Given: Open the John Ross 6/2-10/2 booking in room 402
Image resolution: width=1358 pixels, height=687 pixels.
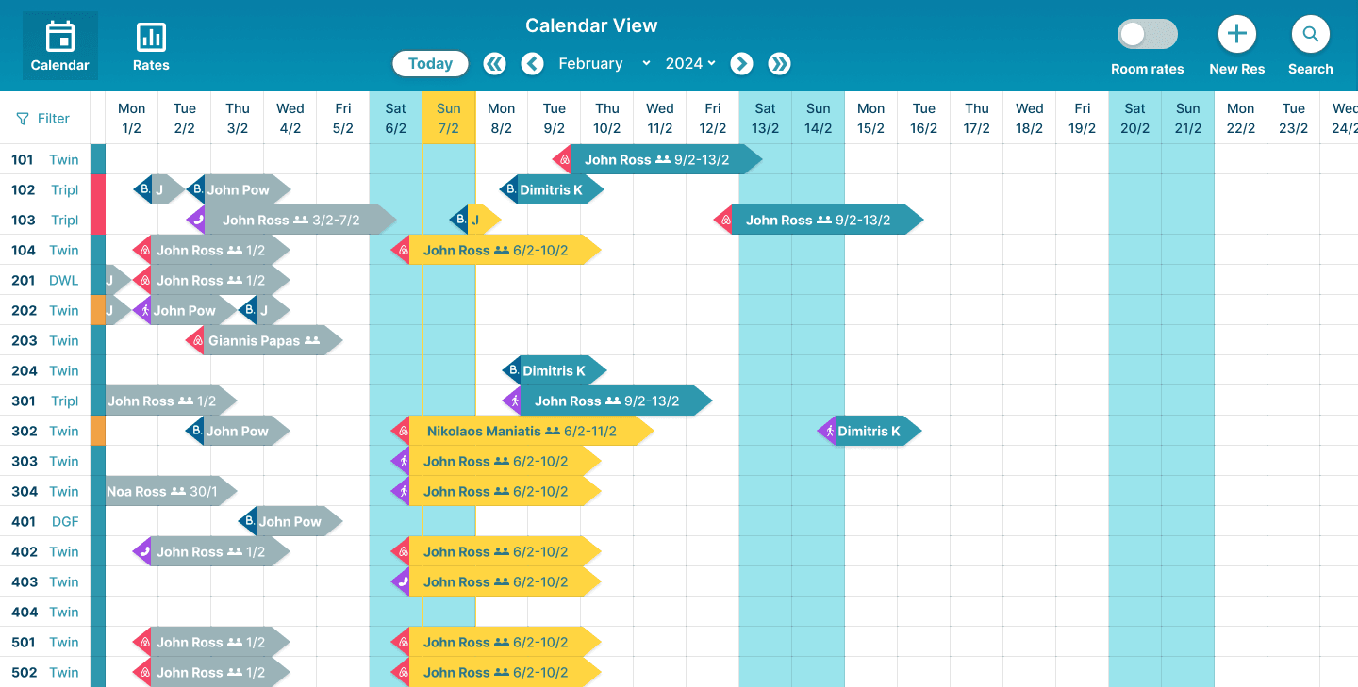Looking at the screenshot, I should 496,551.
